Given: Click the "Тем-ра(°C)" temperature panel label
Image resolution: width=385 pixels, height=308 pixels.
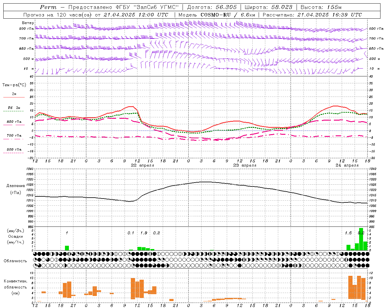Looking at the screenshot, I should tap(14, 85).
